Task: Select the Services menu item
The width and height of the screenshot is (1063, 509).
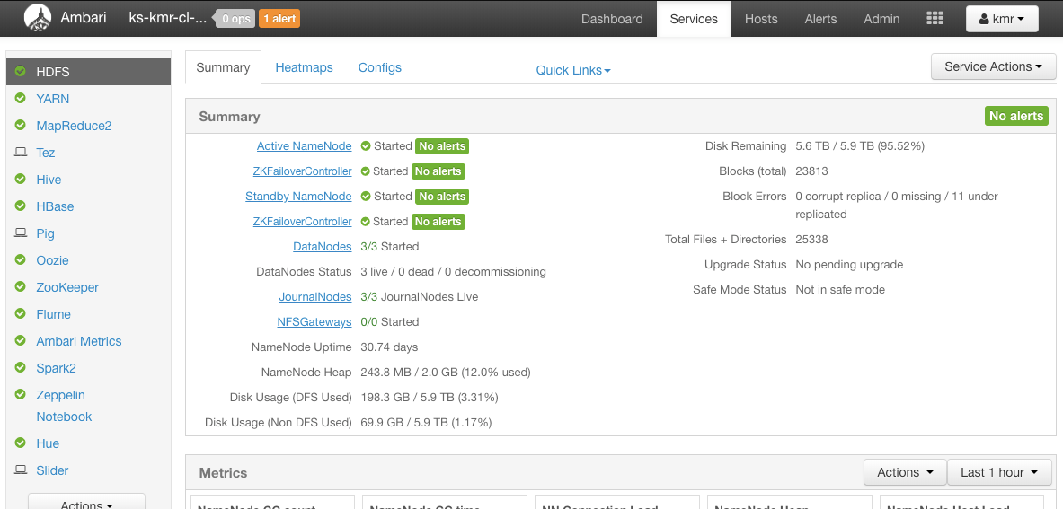Action: [x=694, y=19]
